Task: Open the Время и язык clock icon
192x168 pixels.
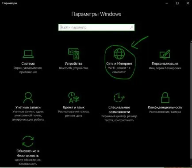Action: tap(73, 97)
